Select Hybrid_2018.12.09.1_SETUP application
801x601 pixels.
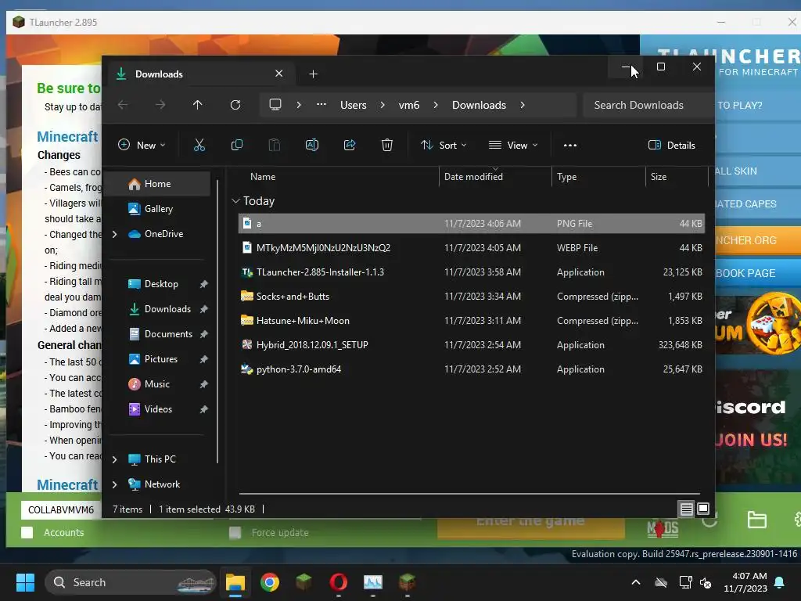tap(472, 345)
